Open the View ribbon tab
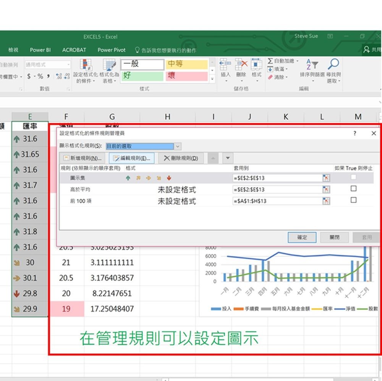 [x=13, y=50]
